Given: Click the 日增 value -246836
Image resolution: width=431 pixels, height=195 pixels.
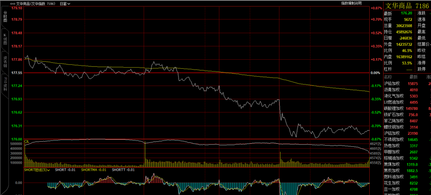Looking at the screenshot, I should 405,38.
